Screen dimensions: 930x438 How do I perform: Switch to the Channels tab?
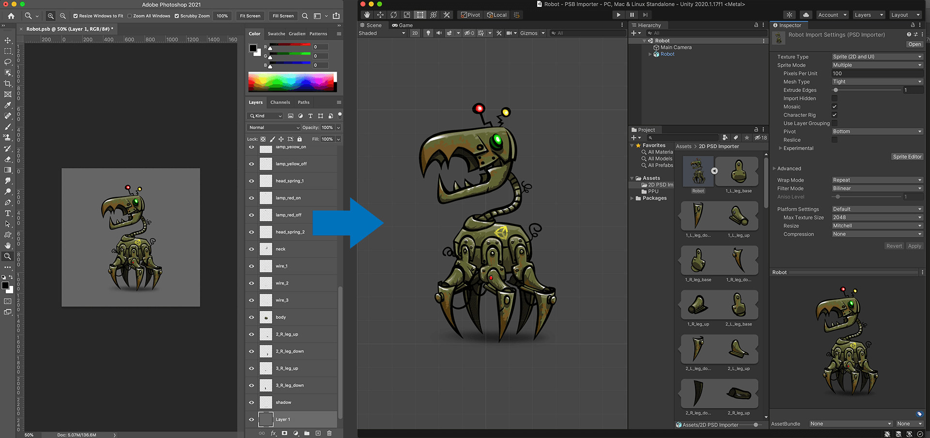click(280, 102)
